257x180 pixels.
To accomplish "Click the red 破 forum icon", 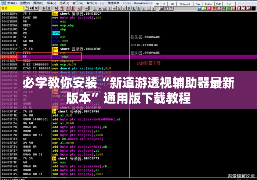I will (243, 8).
